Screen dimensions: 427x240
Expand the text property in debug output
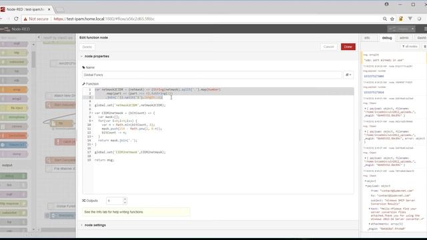click(370, 209)
